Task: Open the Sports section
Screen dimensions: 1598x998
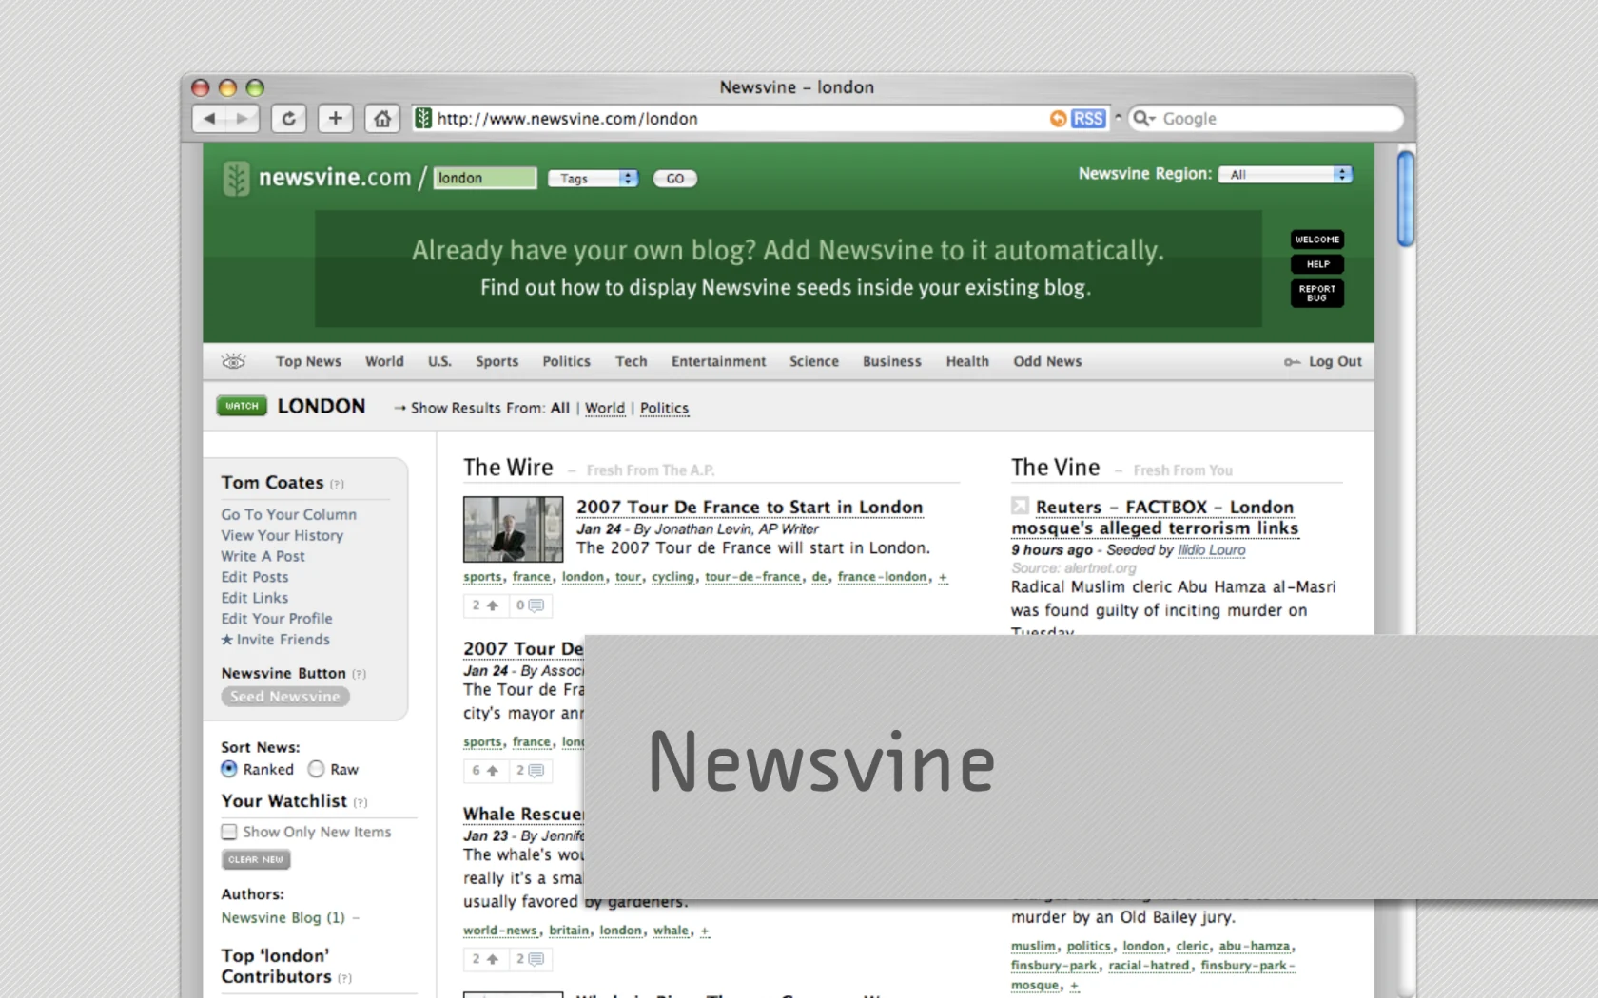Action: (497, 361)
